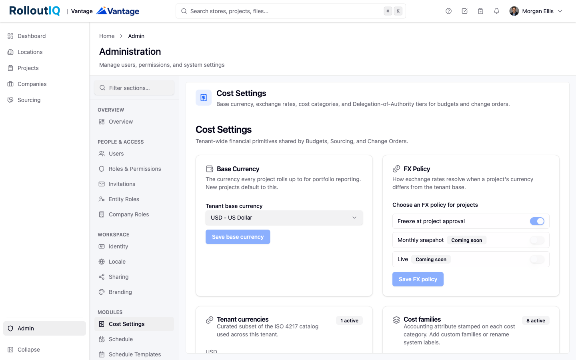Click Morgan Ellis avatar picture
The width and height of the screenshot is (576, 360).
pos(514,11)
